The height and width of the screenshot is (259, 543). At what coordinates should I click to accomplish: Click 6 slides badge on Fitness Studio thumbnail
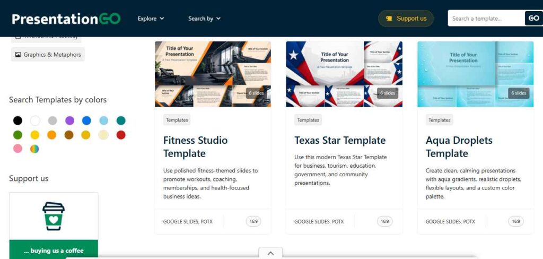(256, 93)
